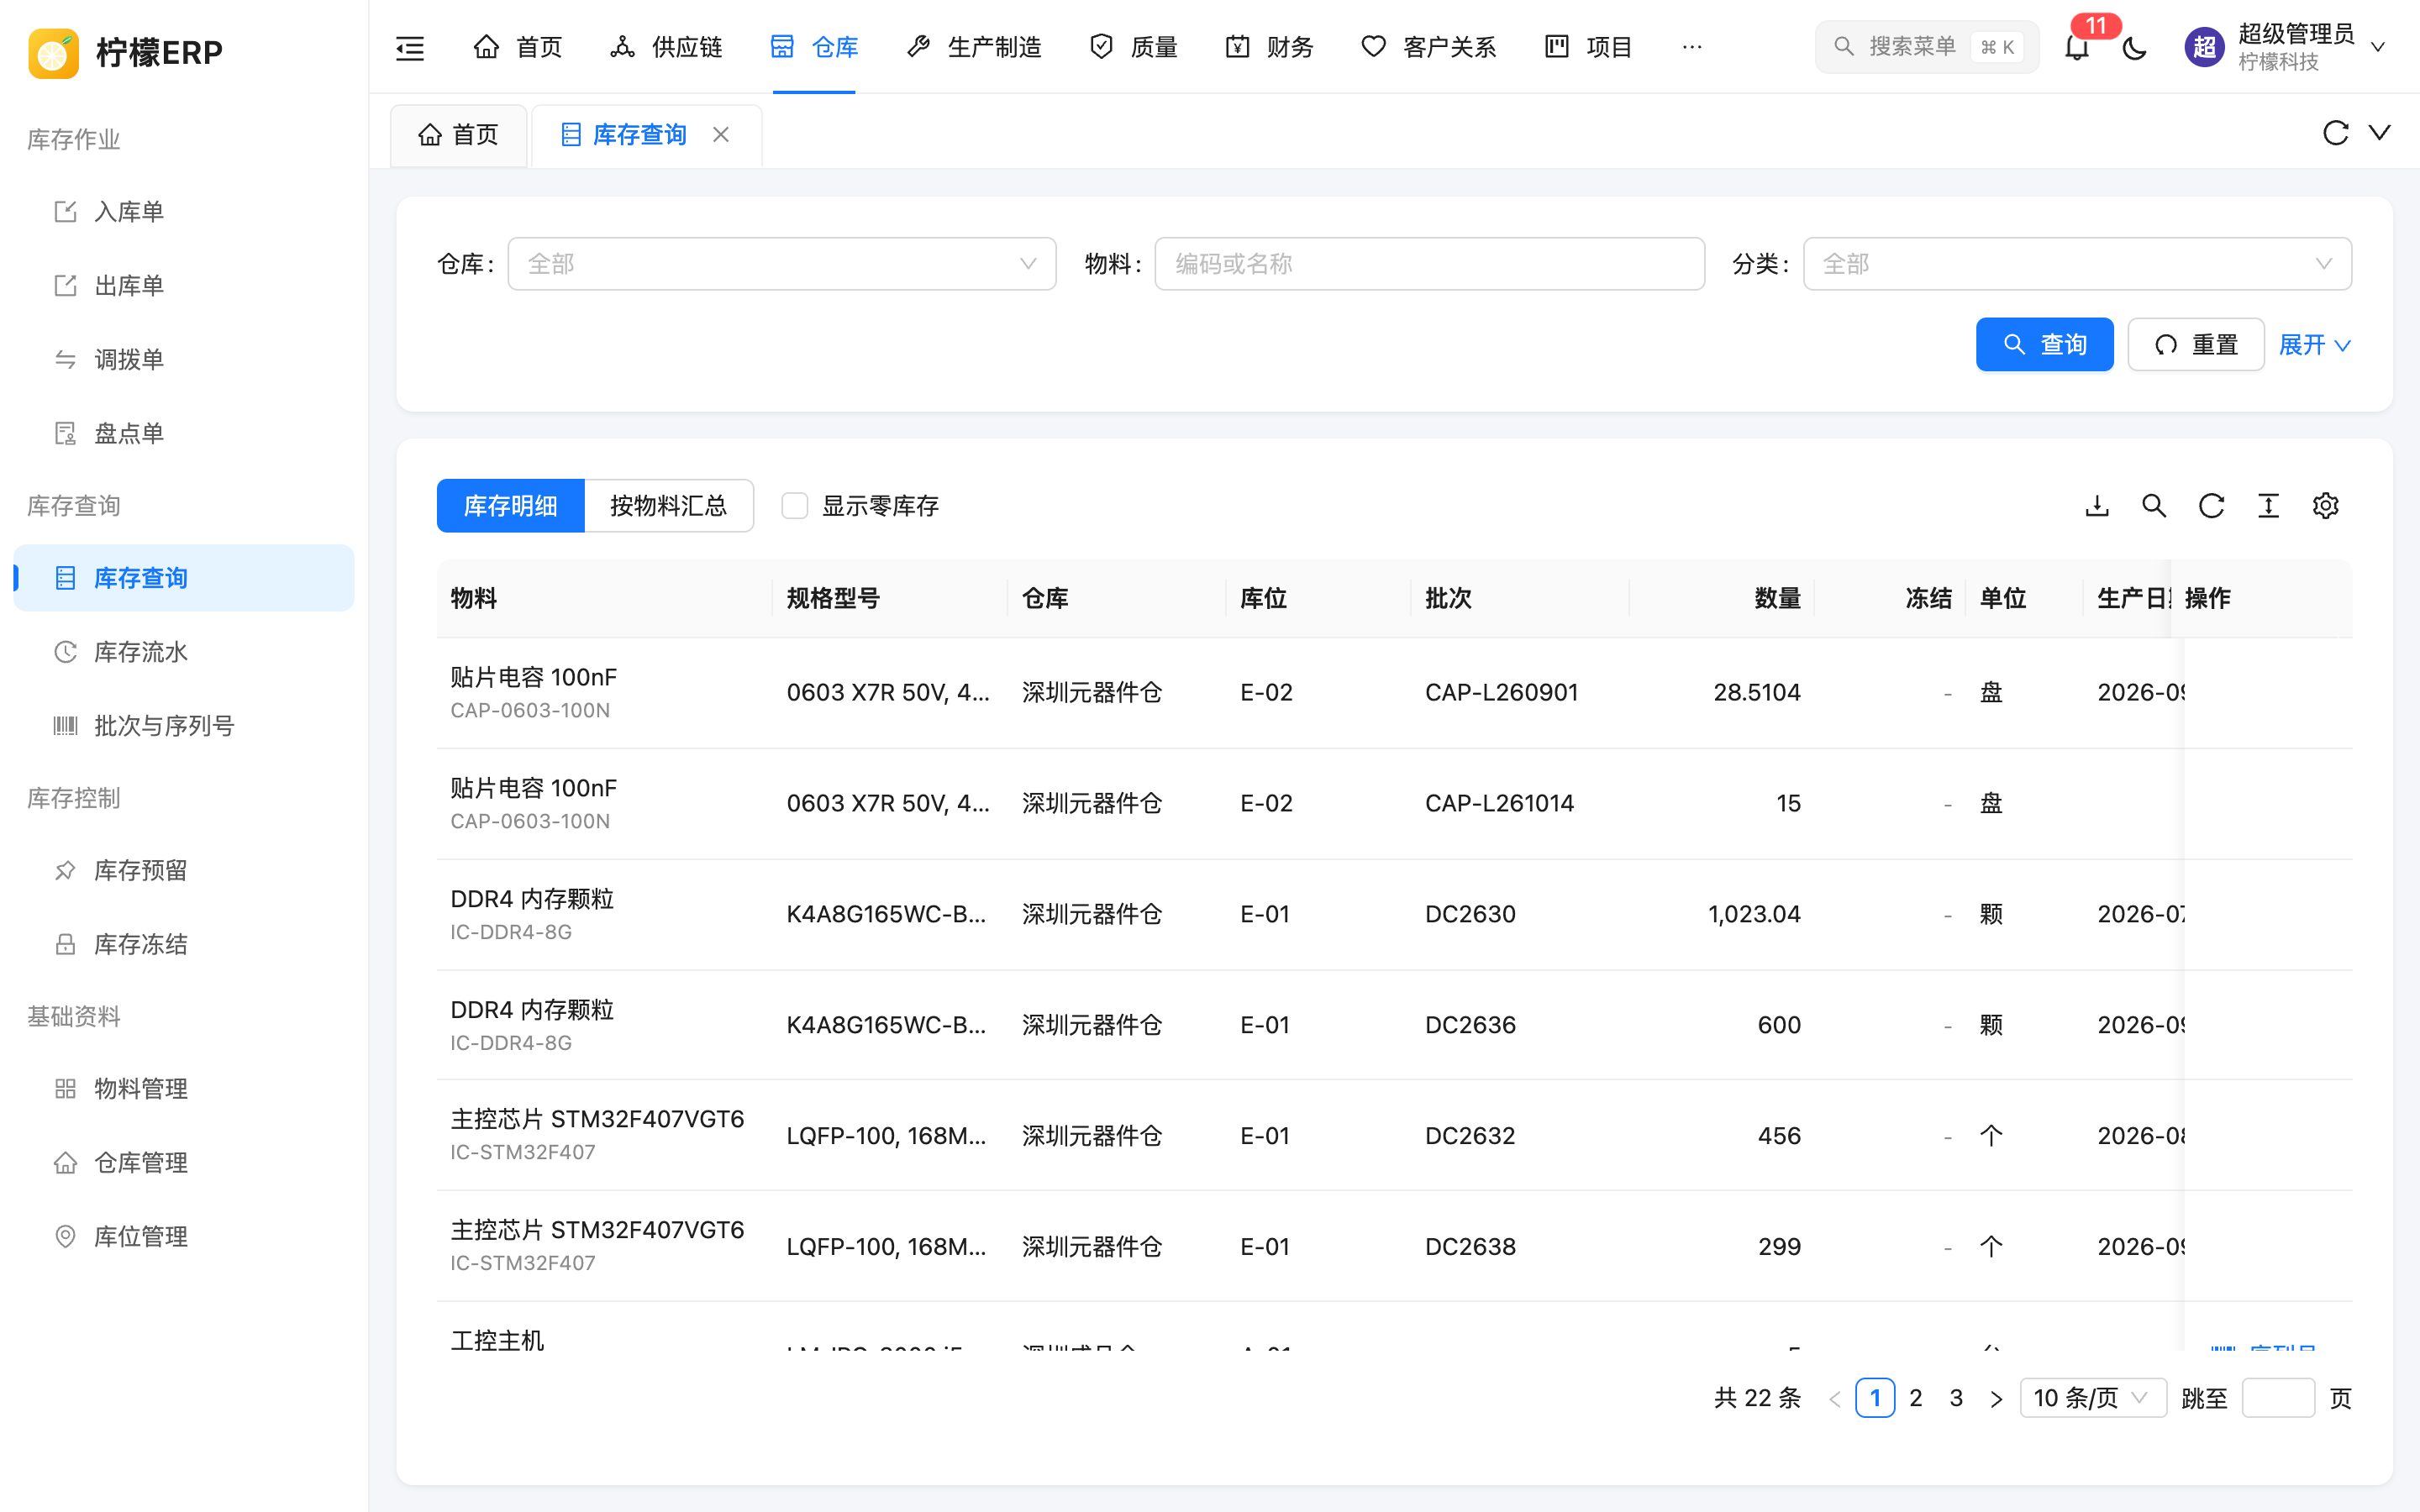Collapse the sidebar with the menu fold icon
The width and height of the screenshot is (2420, 1512).
[x=410, y=47]
